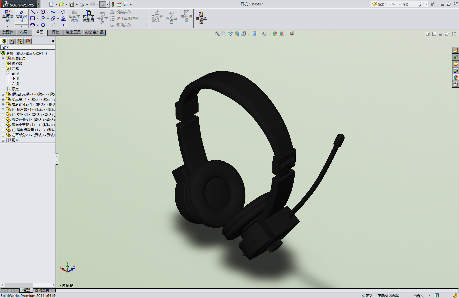459x298 pixels.
Task: Open SolidWorks Resources home task pane
Action: 456,50
